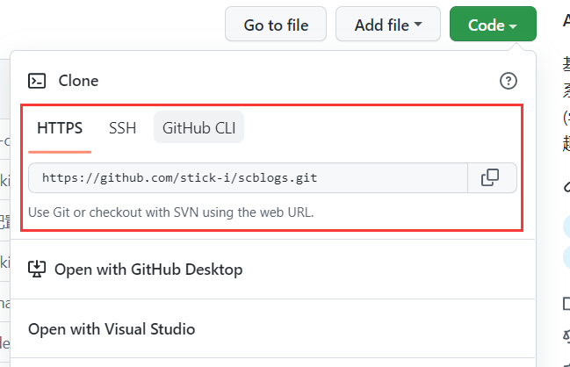Open clone help question mark icon
Screen dimensions: 570x367
click(509, 81)
